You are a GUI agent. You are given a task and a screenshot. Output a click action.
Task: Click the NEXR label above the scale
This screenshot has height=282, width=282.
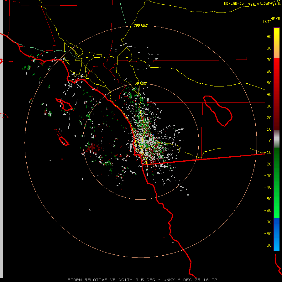275,19
